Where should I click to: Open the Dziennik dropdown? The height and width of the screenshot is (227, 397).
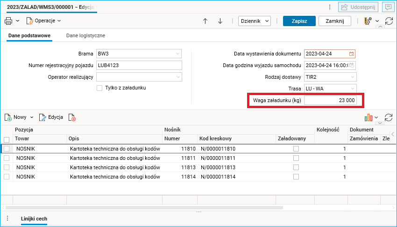click(x=254, y=21)
